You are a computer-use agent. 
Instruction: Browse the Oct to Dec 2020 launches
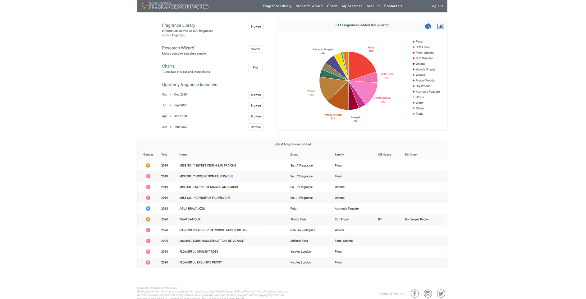pyautogui.click(x=256, y=95)
